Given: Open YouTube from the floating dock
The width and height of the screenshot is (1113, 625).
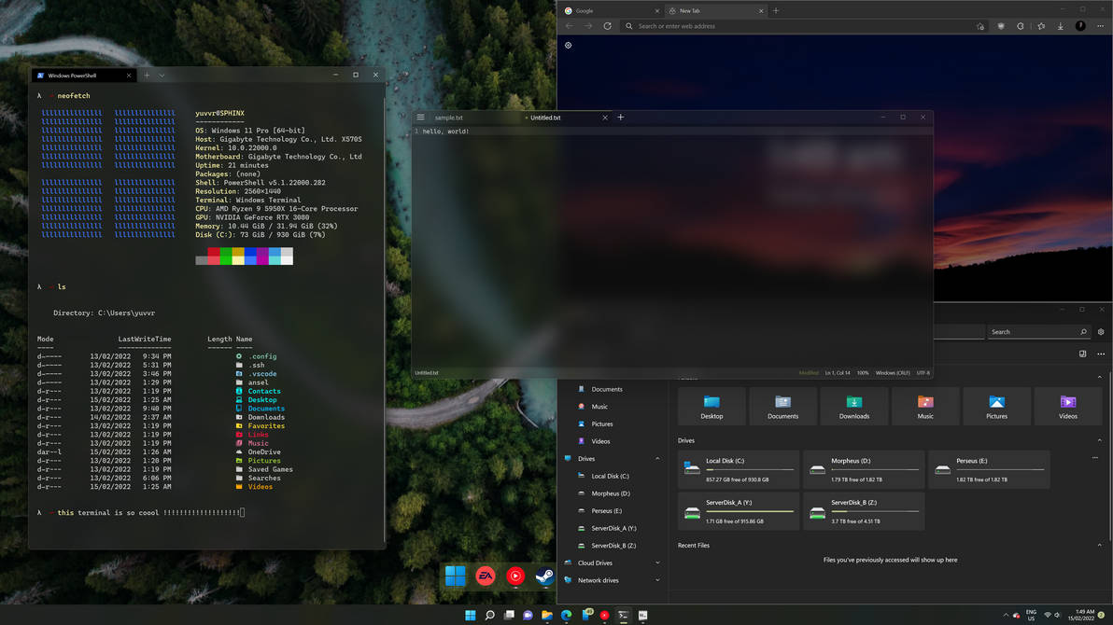Looking at the screenshot, I should tap(515, 576).
